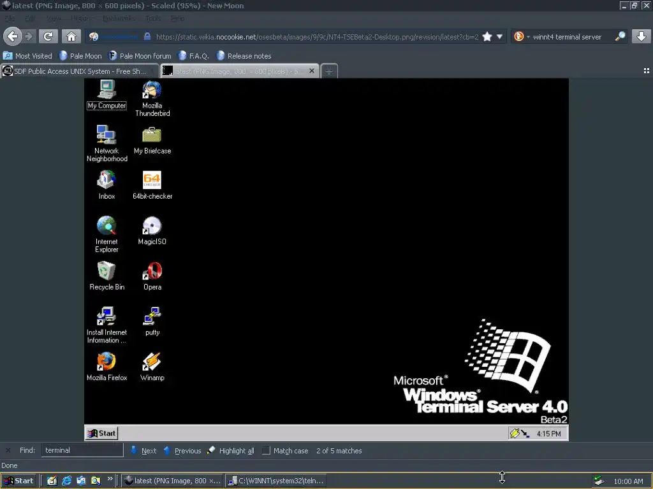Click the My Computer icon in image
This screenshot has width=653, height=489.
tap(107, 95)
